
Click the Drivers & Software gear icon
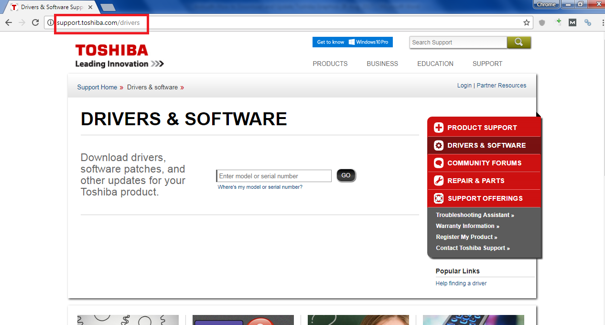(x=439, y=145)
